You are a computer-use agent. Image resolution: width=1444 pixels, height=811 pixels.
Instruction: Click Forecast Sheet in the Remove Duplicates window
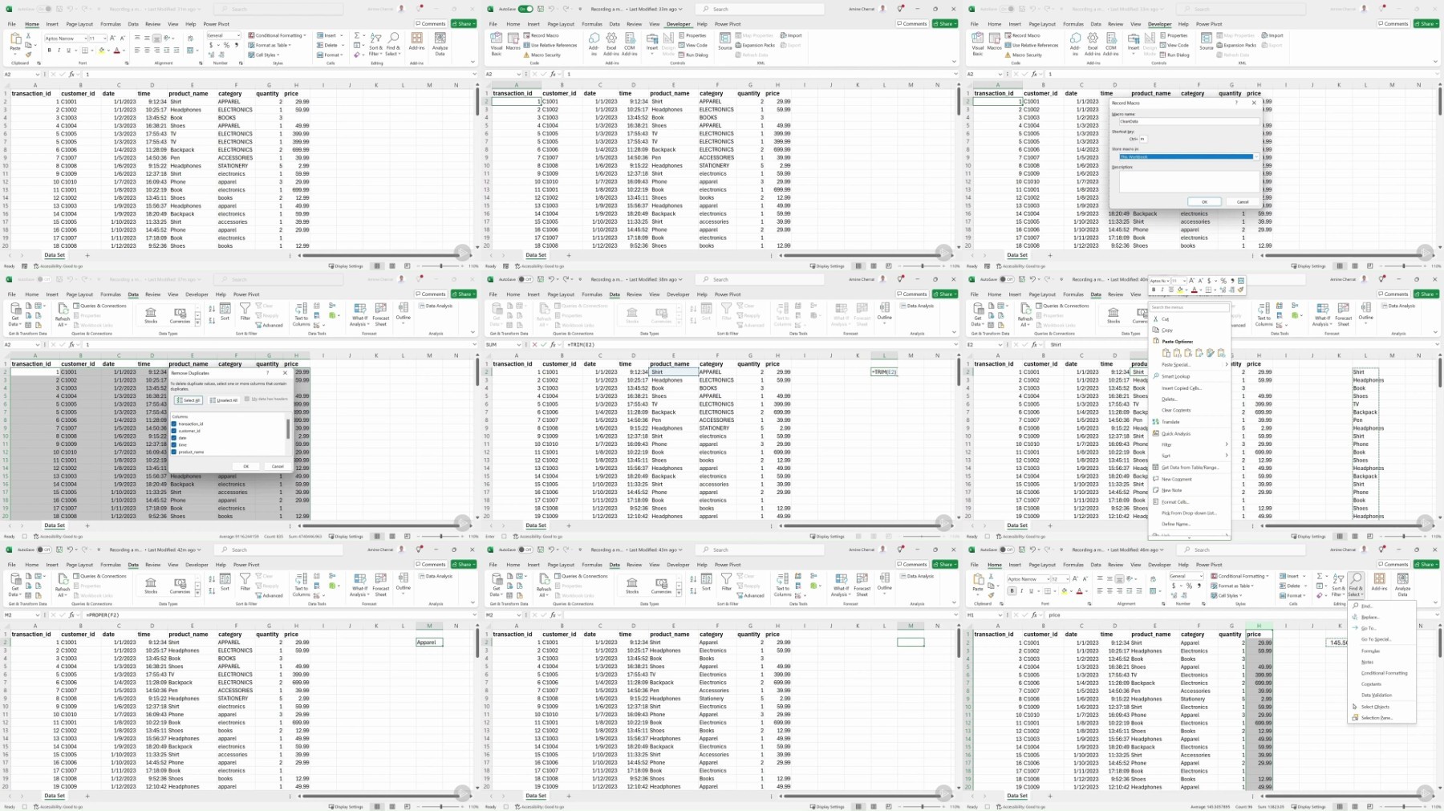[380, 314]
